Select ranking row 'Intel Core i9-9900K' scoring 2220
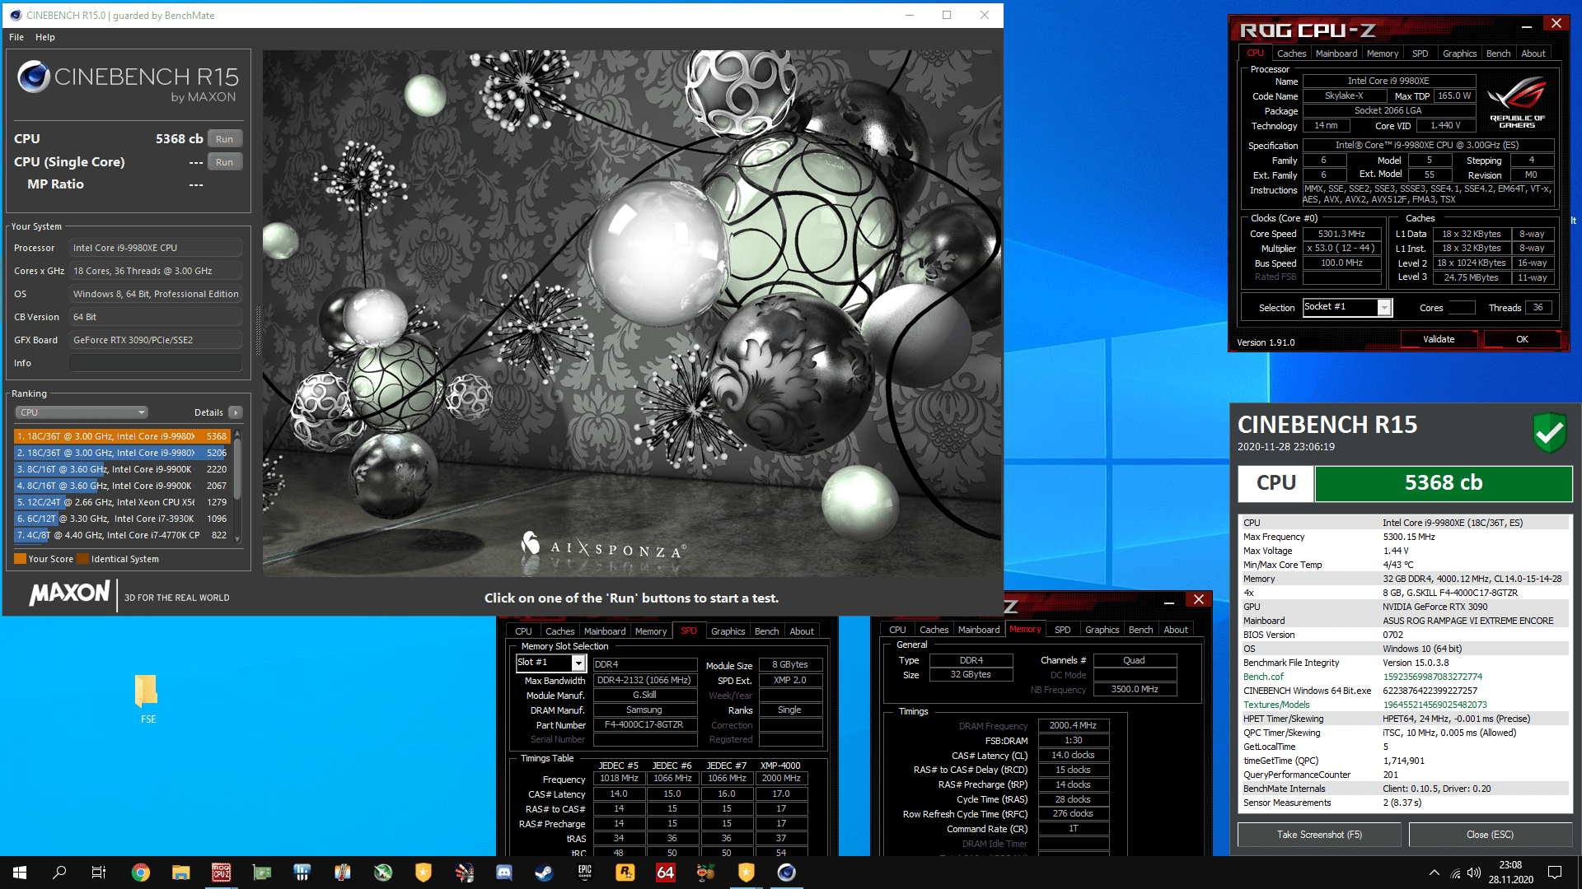Image resolution: width=1582 pixels, height=889 pixels. coord(121,469)
